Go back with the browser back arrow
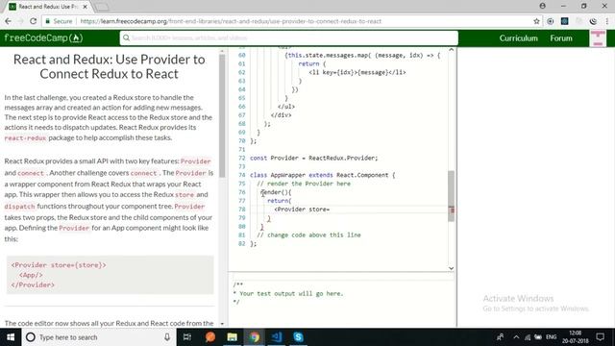This screenshot has height=346, width=615. click(x=8, y=21)
